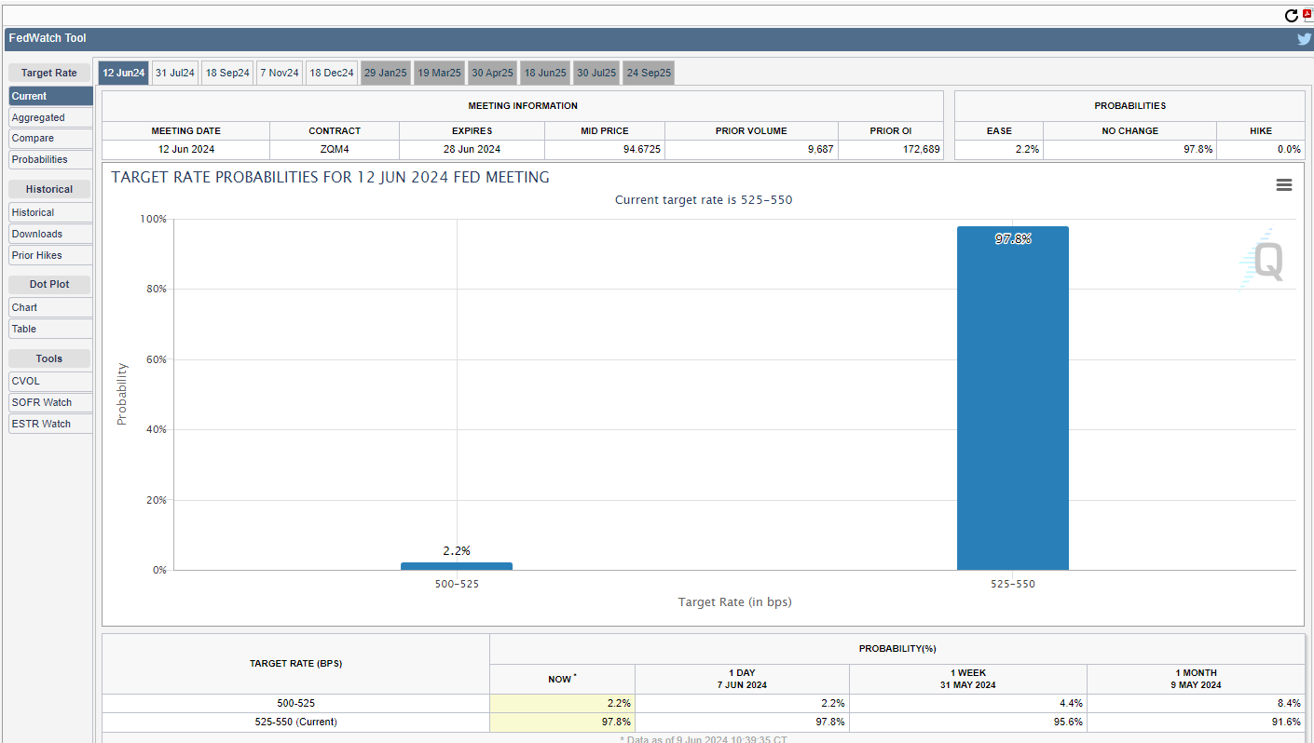Open the Prior Hikes sidebar item
Image resolution: width=1314 pixels, height=743 pixels.
coord(50,255)
